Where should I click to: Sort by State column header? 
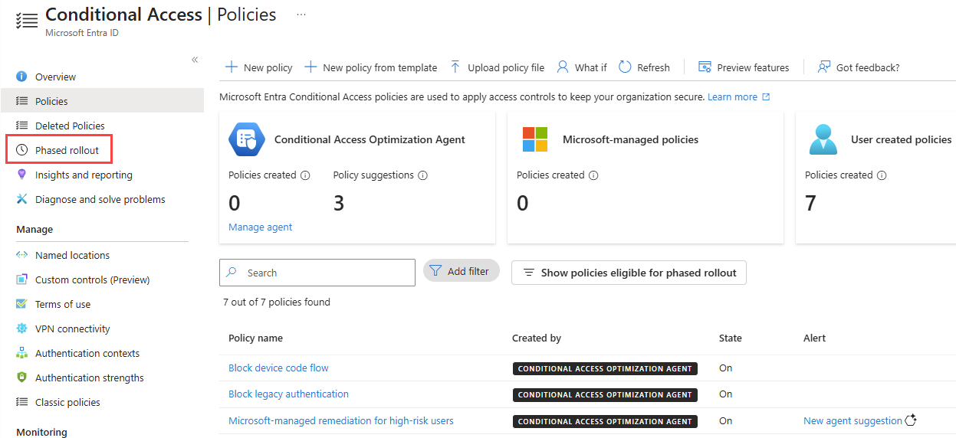[731, 338]
